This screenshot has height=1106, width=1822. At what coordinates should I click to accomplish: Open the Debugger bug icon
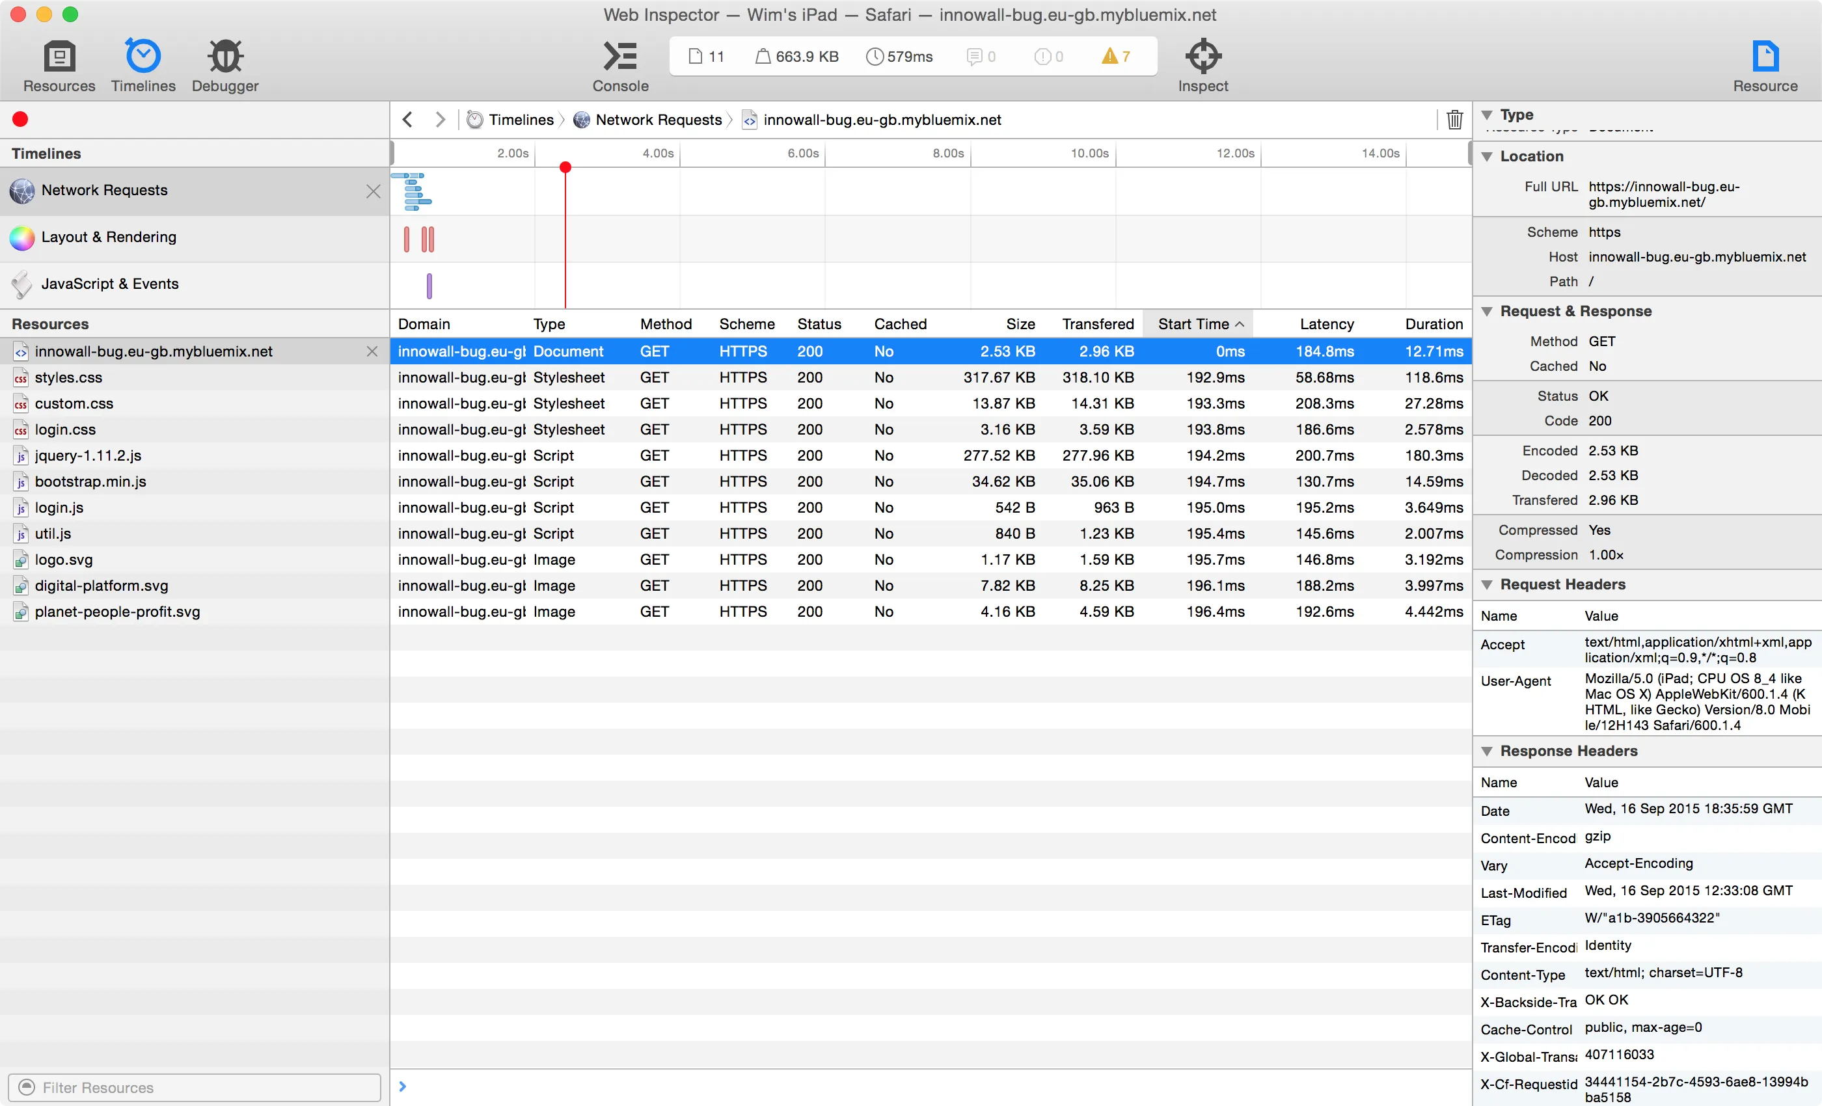[224, 56]
